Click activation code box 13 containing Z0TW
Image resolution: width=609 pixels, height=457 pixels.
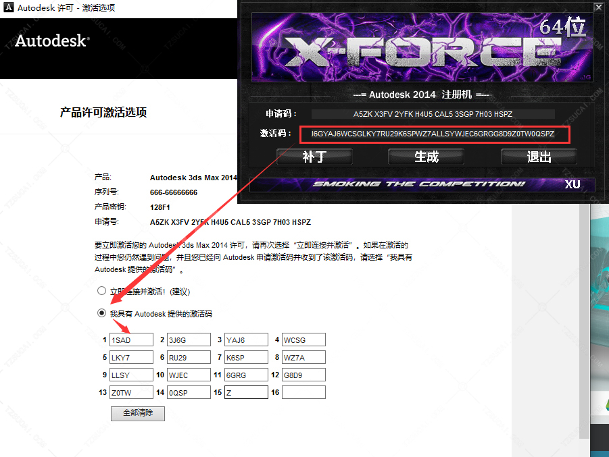point(131,392)
